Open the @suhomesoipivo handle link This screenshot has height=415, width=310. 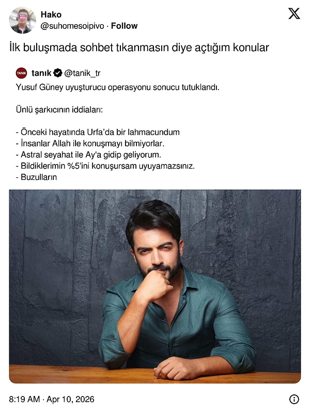click(x=72, y=26)
